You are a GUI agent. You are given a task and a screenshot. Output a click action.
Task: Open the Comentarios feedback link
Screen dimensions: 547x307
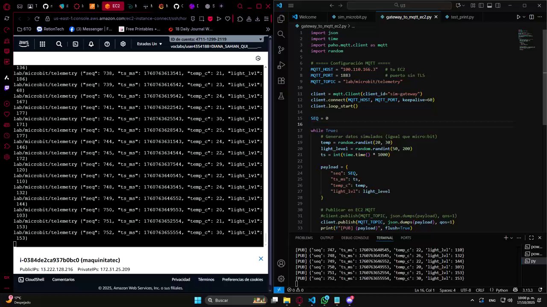pos(63,280)
